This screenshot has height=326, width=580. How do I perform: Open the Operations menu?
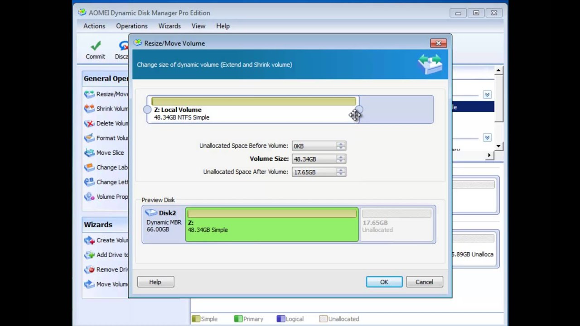[132, 26]
